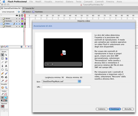
Task: Toggle visibility dot of Etichette layer
Action: pyautogui.click(x=17, y=21)
